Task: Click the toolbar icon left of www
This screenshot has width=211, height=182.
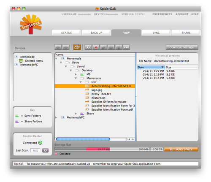Action: (x=119, y=47)
